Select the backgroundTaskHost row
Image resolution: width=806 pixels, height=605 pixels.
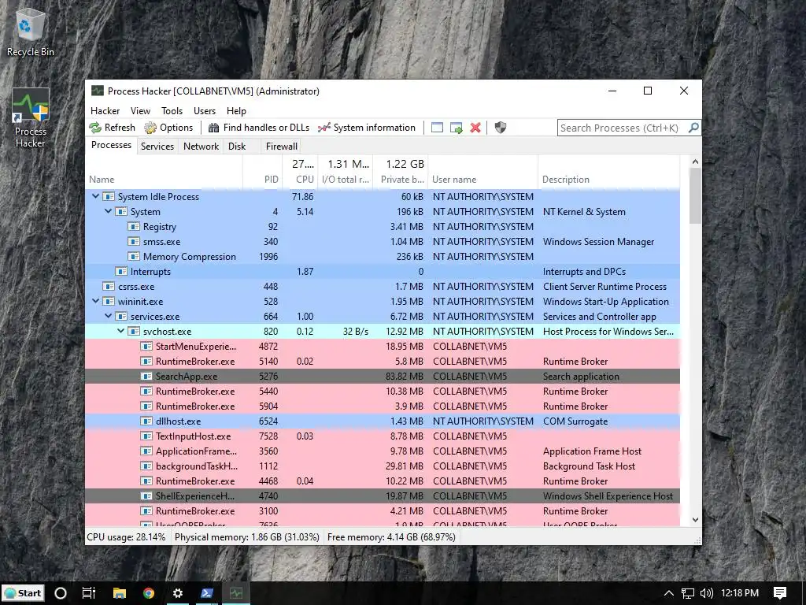(x=383, y=466)
